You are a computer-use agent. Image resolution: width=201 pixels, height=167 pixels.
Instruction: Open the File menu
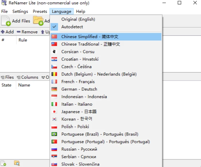pos(4,11)
